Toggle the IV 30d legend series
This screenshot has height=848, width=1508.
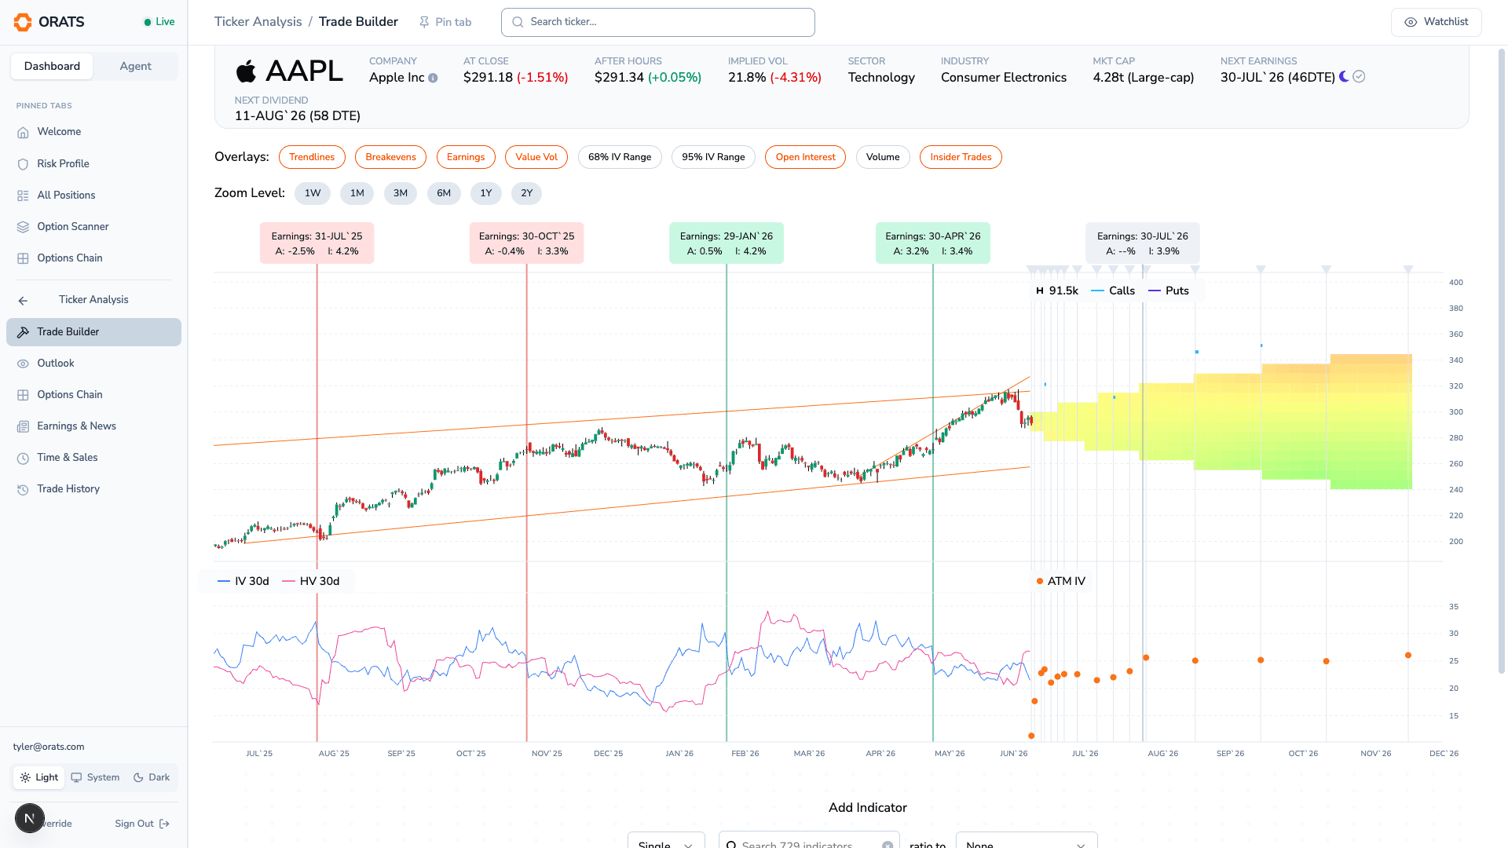pos(243,581)
